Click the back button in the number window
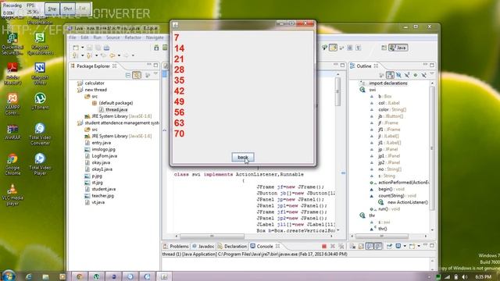 243,157
